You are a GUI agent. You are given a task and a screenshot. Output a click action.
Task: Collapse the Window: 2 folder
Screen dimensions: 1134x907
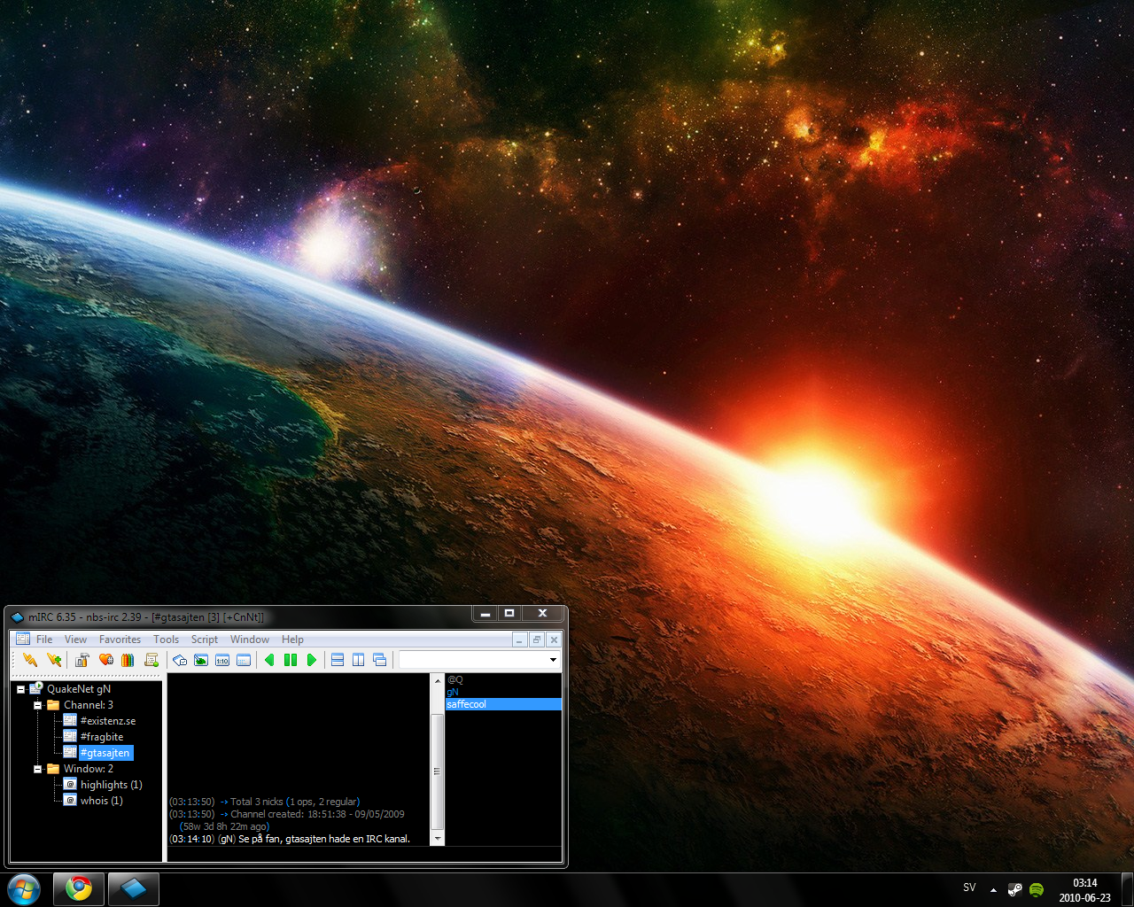pos(38,769)
